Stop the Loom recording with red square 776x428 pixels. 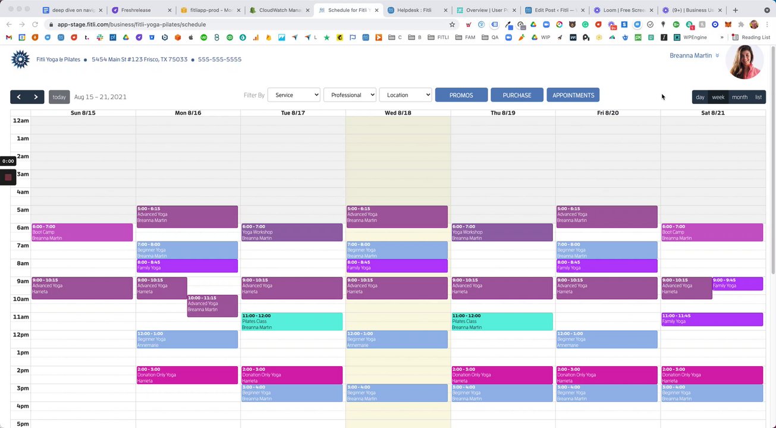8,177
